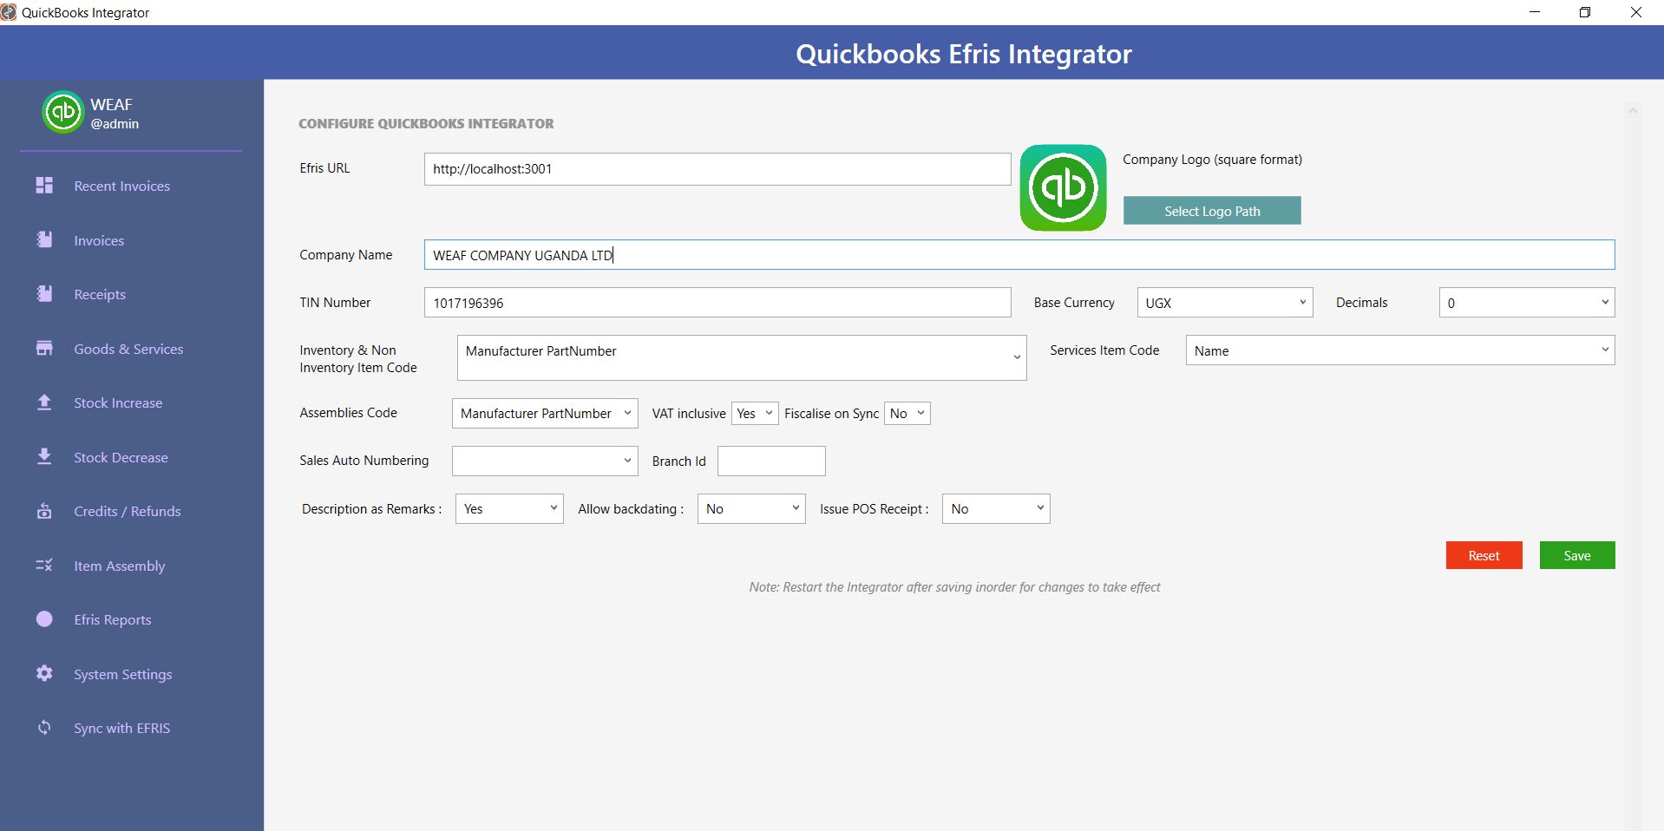
Task: Click the green Save button
Action: pos(1577,555)
